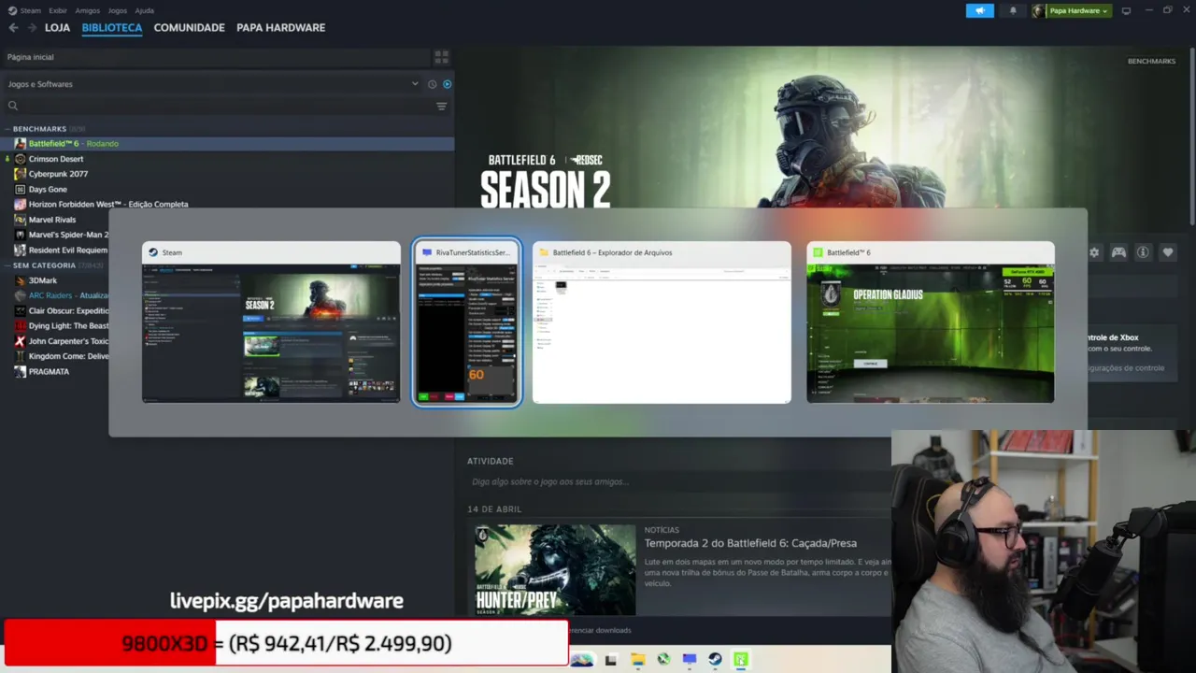Open the green Battlefield 6 taskbar icon
1196x673 pixels.
click(741, 660)
